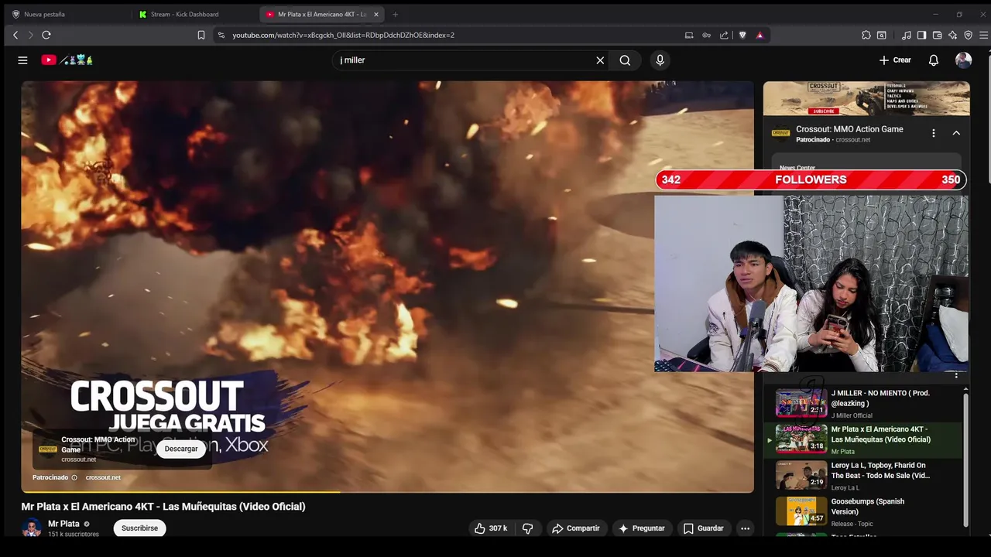The image size is (991, 557).
Task: Open more actions ellipsis below the video
Action: [745, 528]
